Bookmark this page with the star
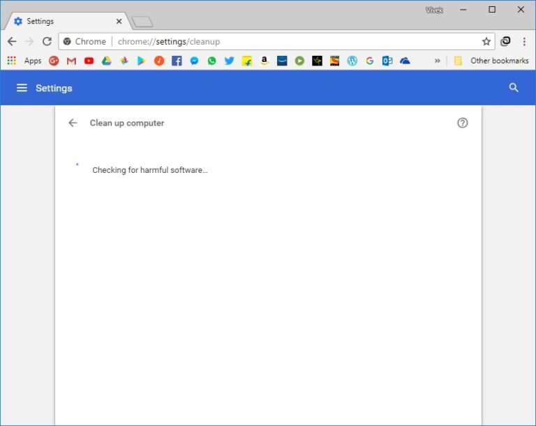The width and height of the screenshot is (536, 426). (486, 42)
